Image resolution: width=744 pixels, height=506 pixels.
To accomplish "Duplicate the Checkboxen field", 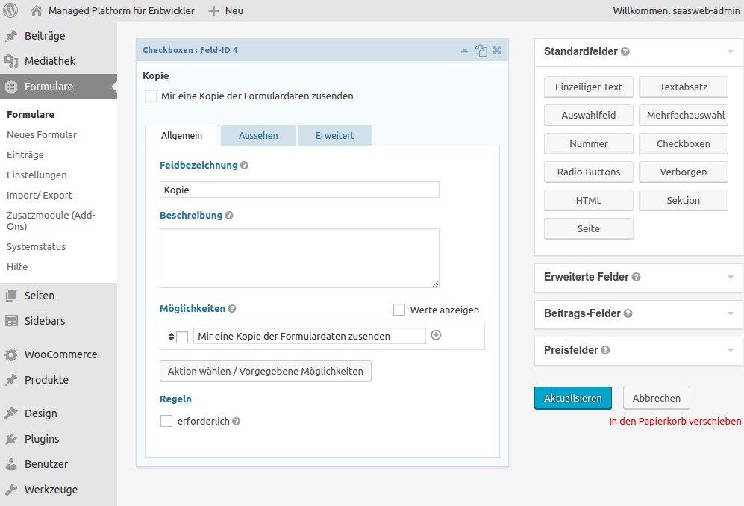I will (x=481, y=50).
